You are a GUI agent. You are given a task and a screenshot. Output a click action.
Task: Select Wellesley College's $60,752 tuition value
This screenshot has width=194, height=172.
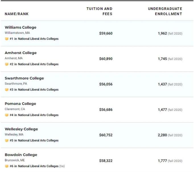click(x=106, y=135)
